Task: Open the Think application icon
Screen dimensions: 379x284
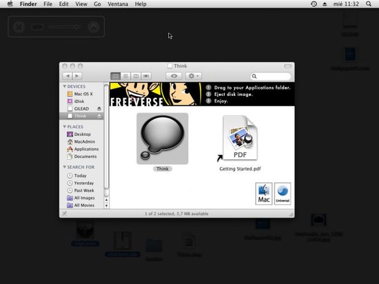Action: [x=162, y=139]
